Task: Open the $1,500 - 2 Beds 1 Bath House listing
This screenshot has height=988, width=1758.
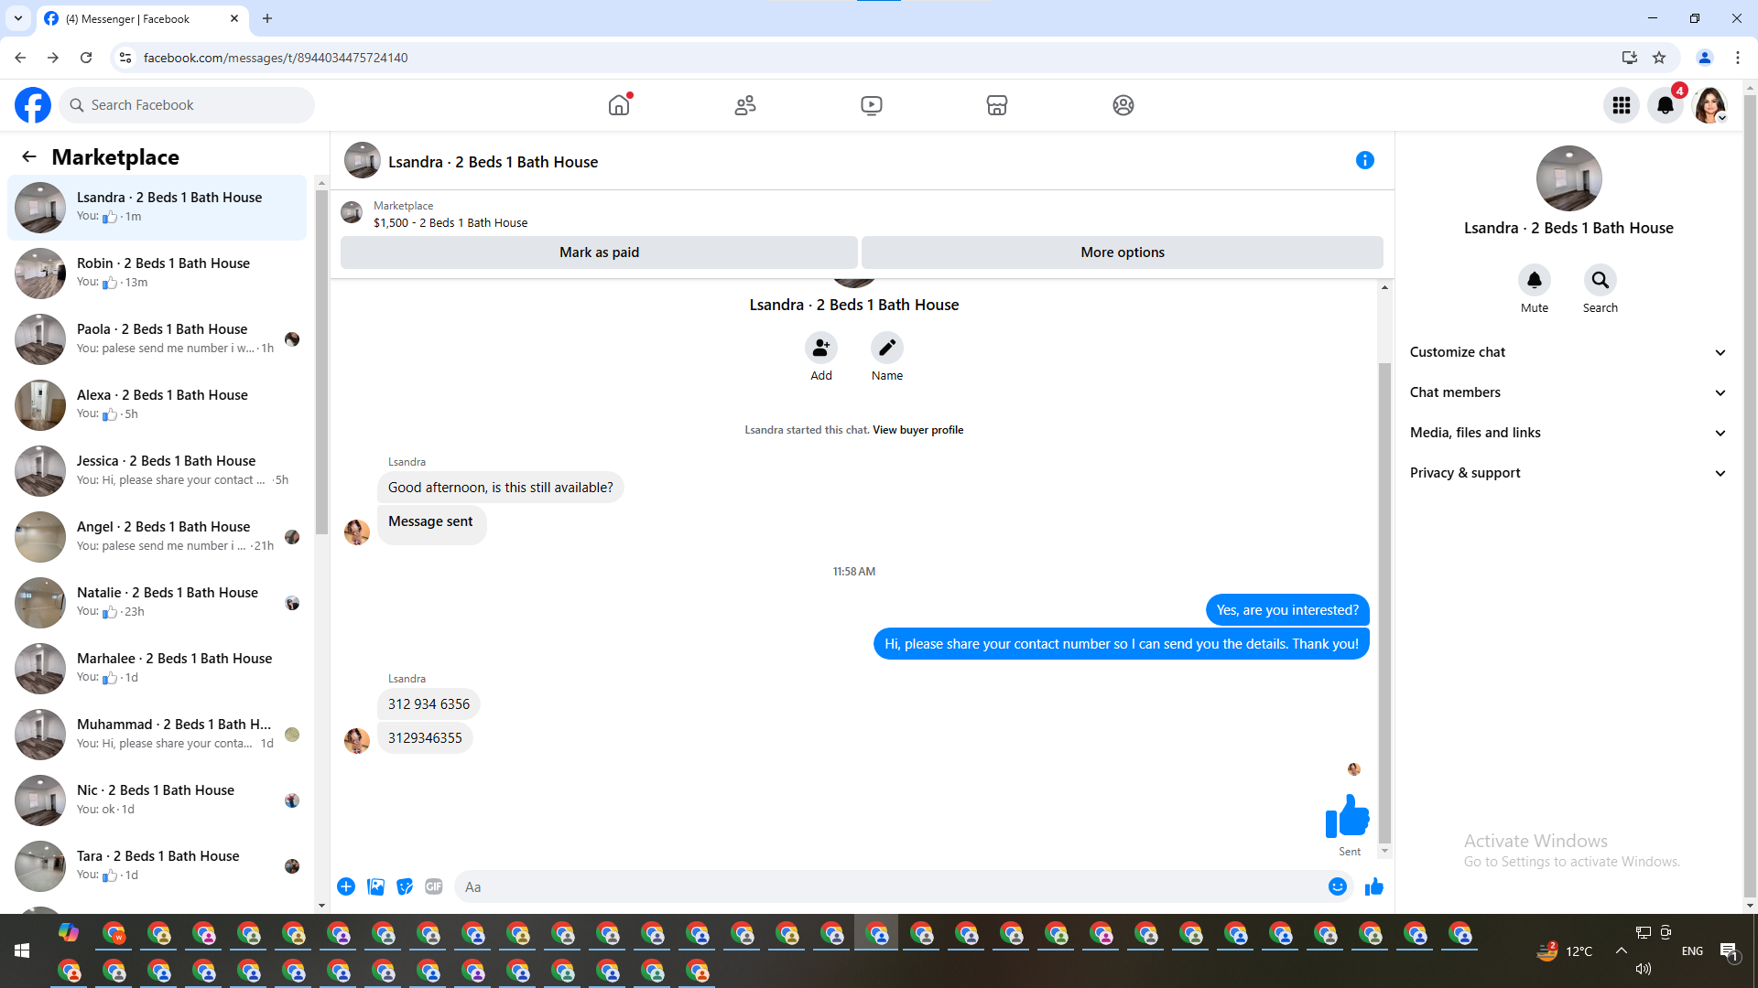Action: [450, 222]
